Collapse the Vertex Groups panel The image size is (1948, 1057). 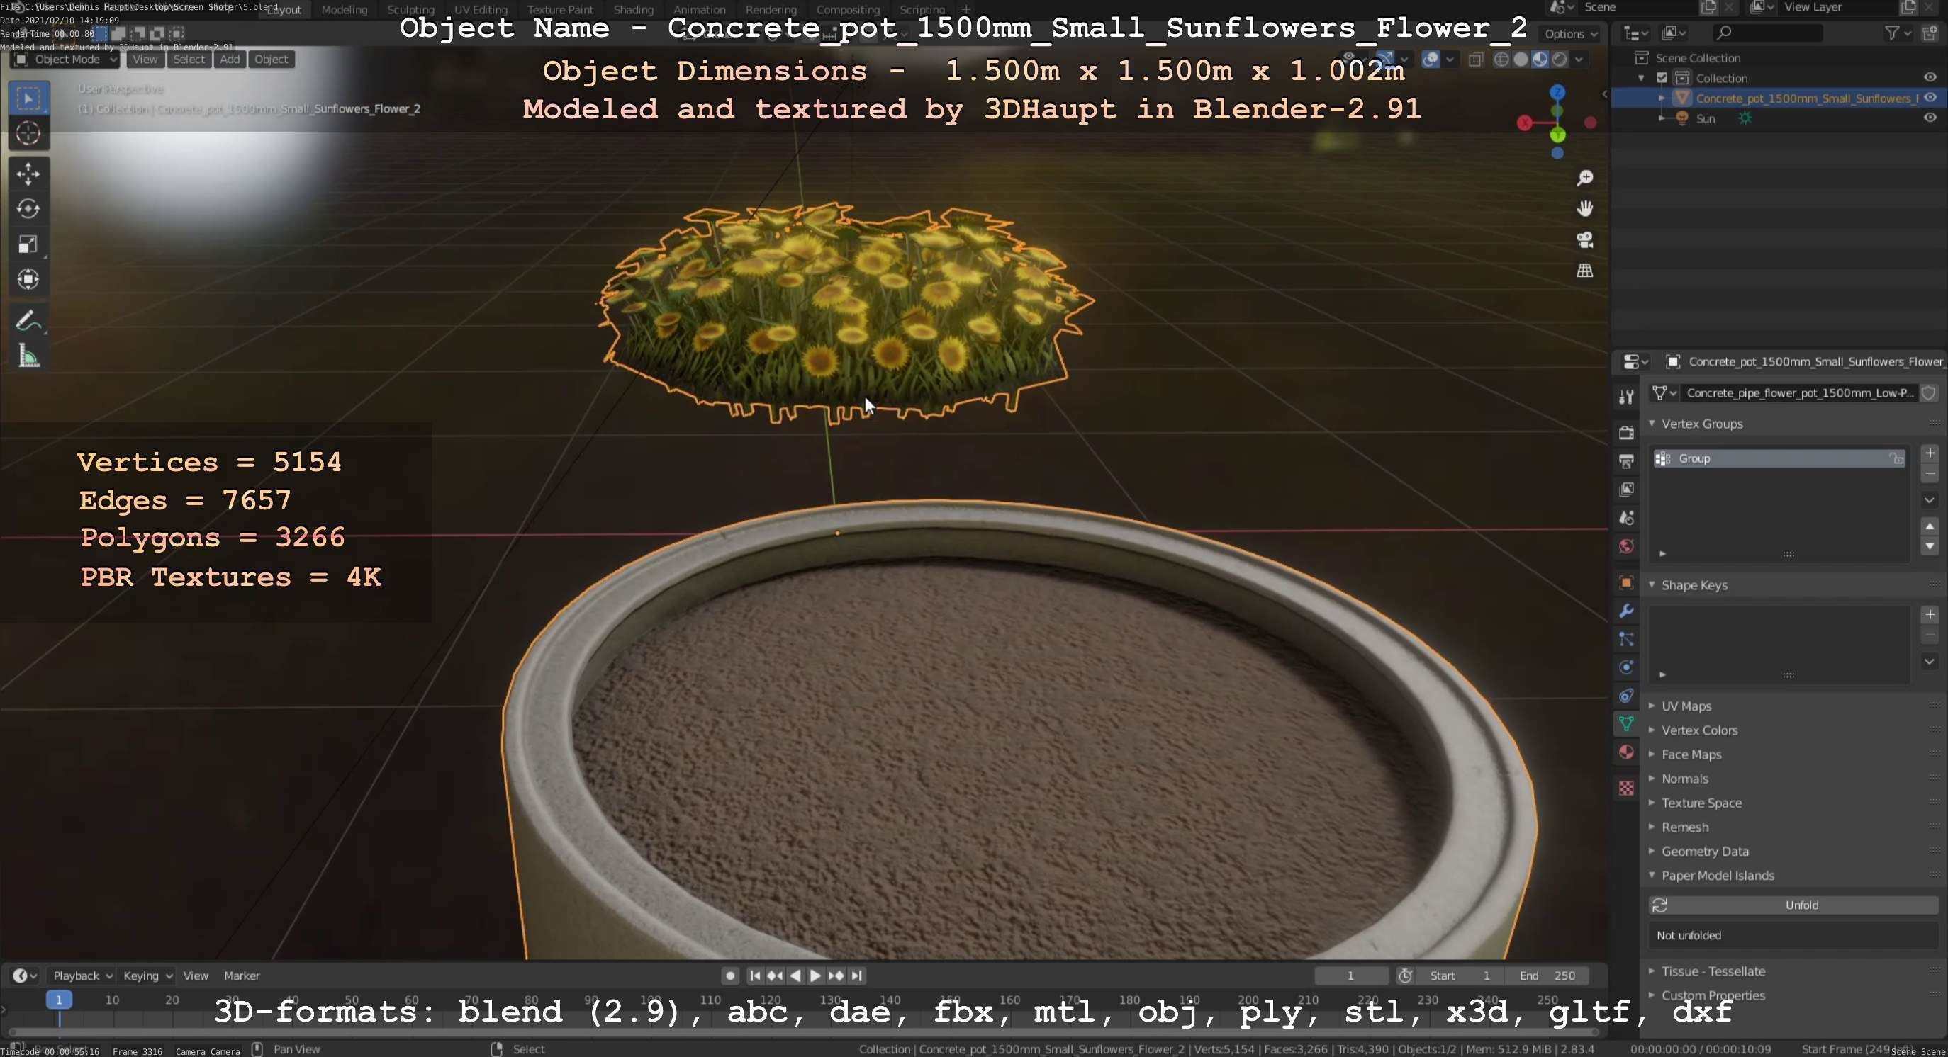point(1701,424)
